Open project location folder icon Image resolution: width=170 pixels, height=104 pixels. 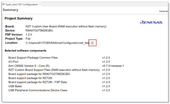tap(92, 43)
